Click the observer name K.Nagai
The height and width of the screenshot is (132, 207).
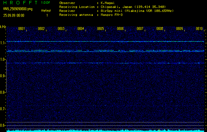108,3
